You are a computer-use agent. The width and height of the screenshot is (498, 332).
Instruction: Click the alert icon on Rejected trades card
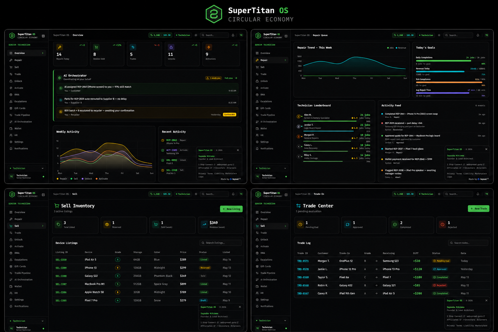(x=443, y=224)
